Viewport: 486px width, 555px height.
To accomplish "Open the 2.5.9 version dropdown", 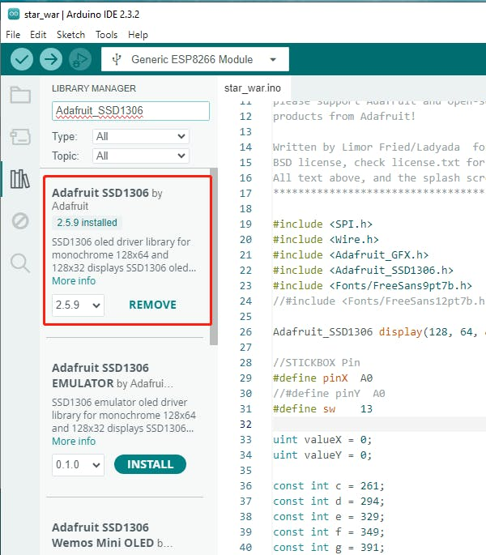I will point(78,305).
